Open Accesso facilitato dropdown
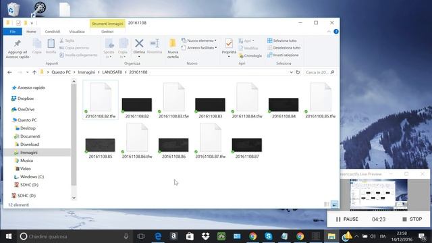The height and width of the screenshot is (243, 432). (216, 48)
